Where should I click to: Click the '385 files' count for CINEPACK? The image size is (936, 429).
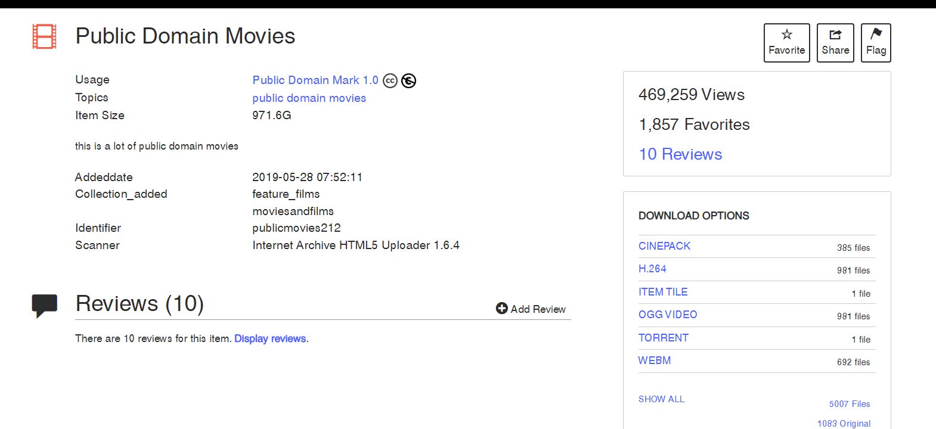point(854,248)
